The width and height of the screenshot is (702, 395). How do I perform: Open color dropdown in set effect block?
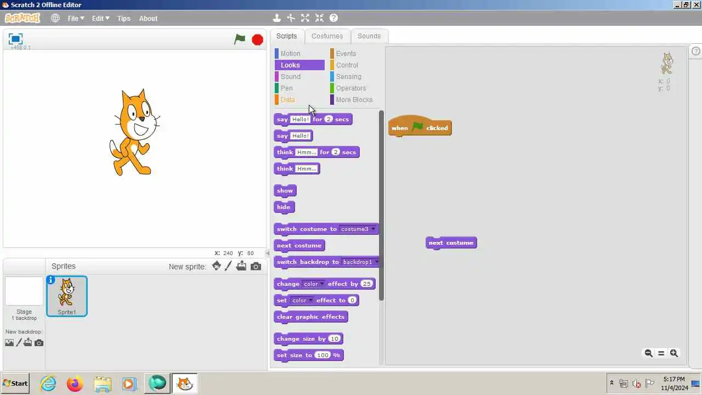(x=302, y=300)
